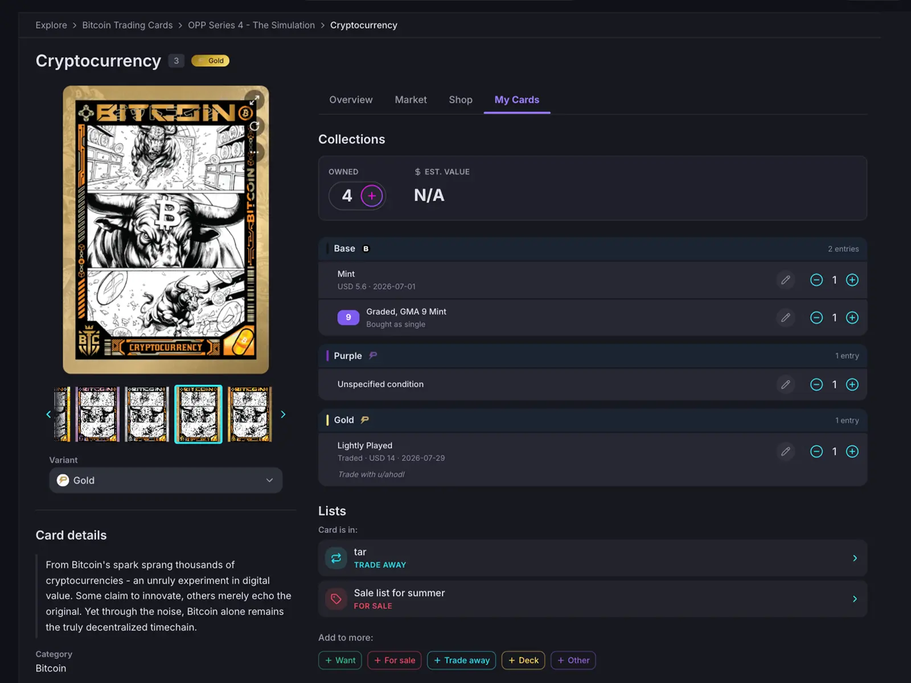Click the Gold badge next to the title
The height and width of the screenshot is (683, 911).
point(210,61)
